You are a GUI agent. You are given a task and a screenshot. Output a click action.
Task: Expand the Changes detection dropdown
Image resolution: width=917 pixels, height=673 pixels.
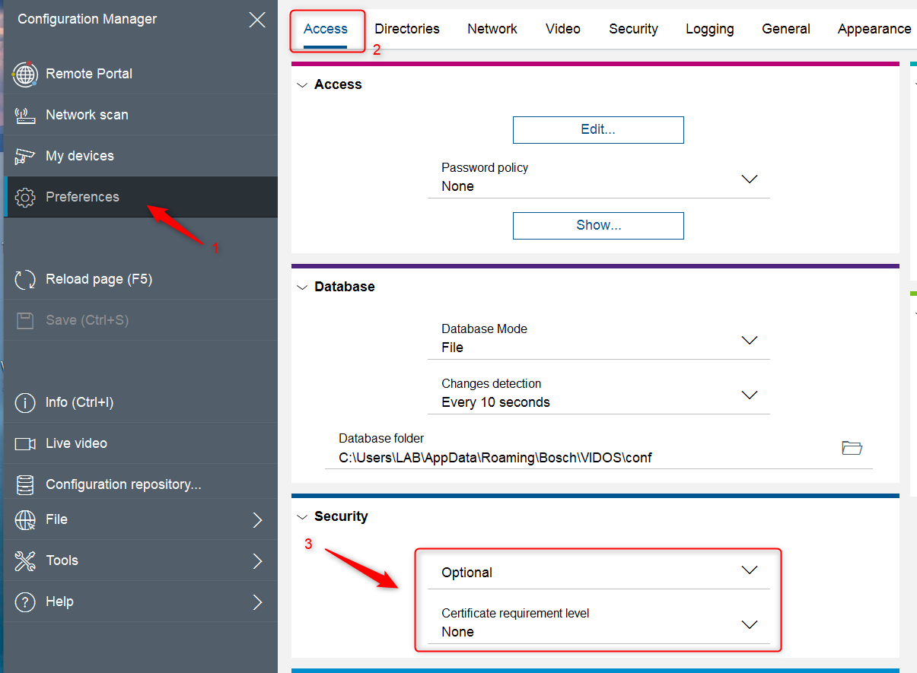click(750, 395)
